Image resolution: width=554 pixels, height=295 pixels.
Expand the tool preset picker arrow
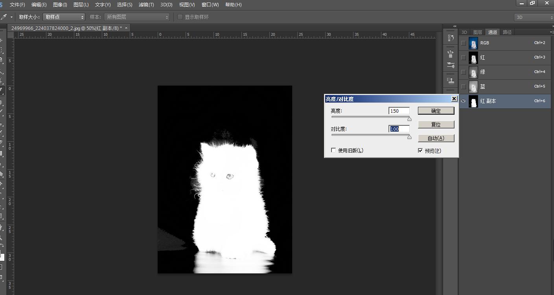(11, 17)
